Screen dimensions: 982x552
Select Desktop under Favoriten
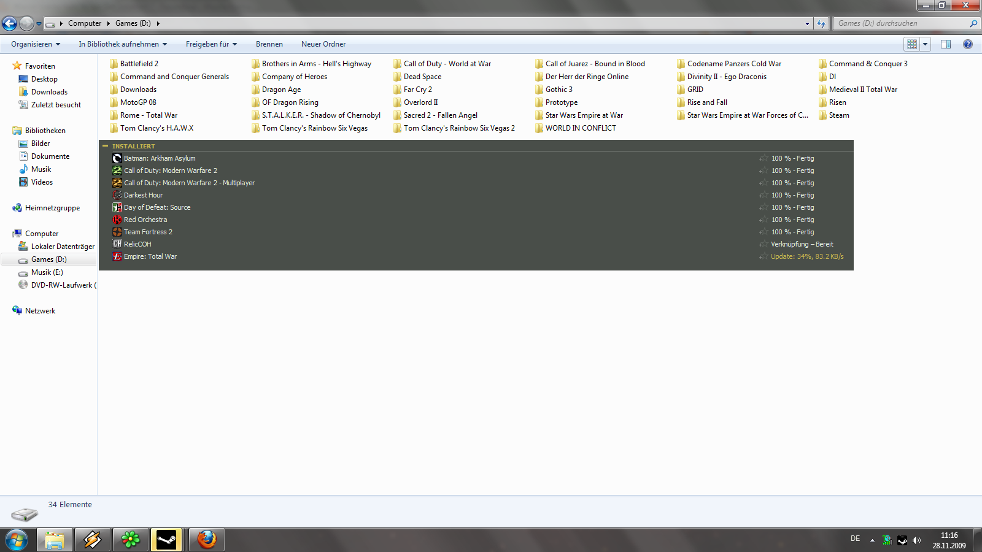44,79
